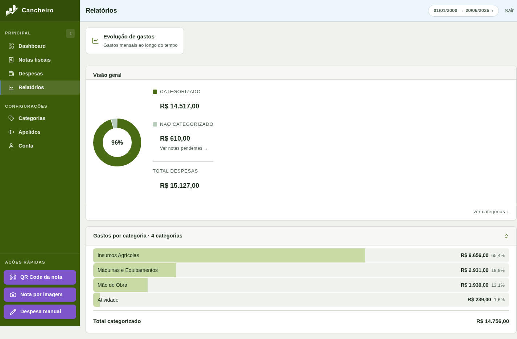
Task: Click the Apelidos signpost icon
Action: coord(11,132)
